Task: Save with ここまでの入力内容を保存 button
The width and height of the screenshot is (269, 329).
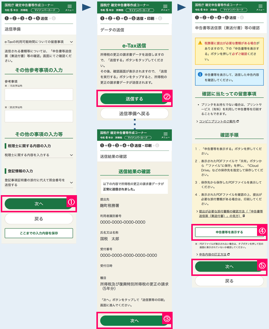Action: tap(39, 233)
